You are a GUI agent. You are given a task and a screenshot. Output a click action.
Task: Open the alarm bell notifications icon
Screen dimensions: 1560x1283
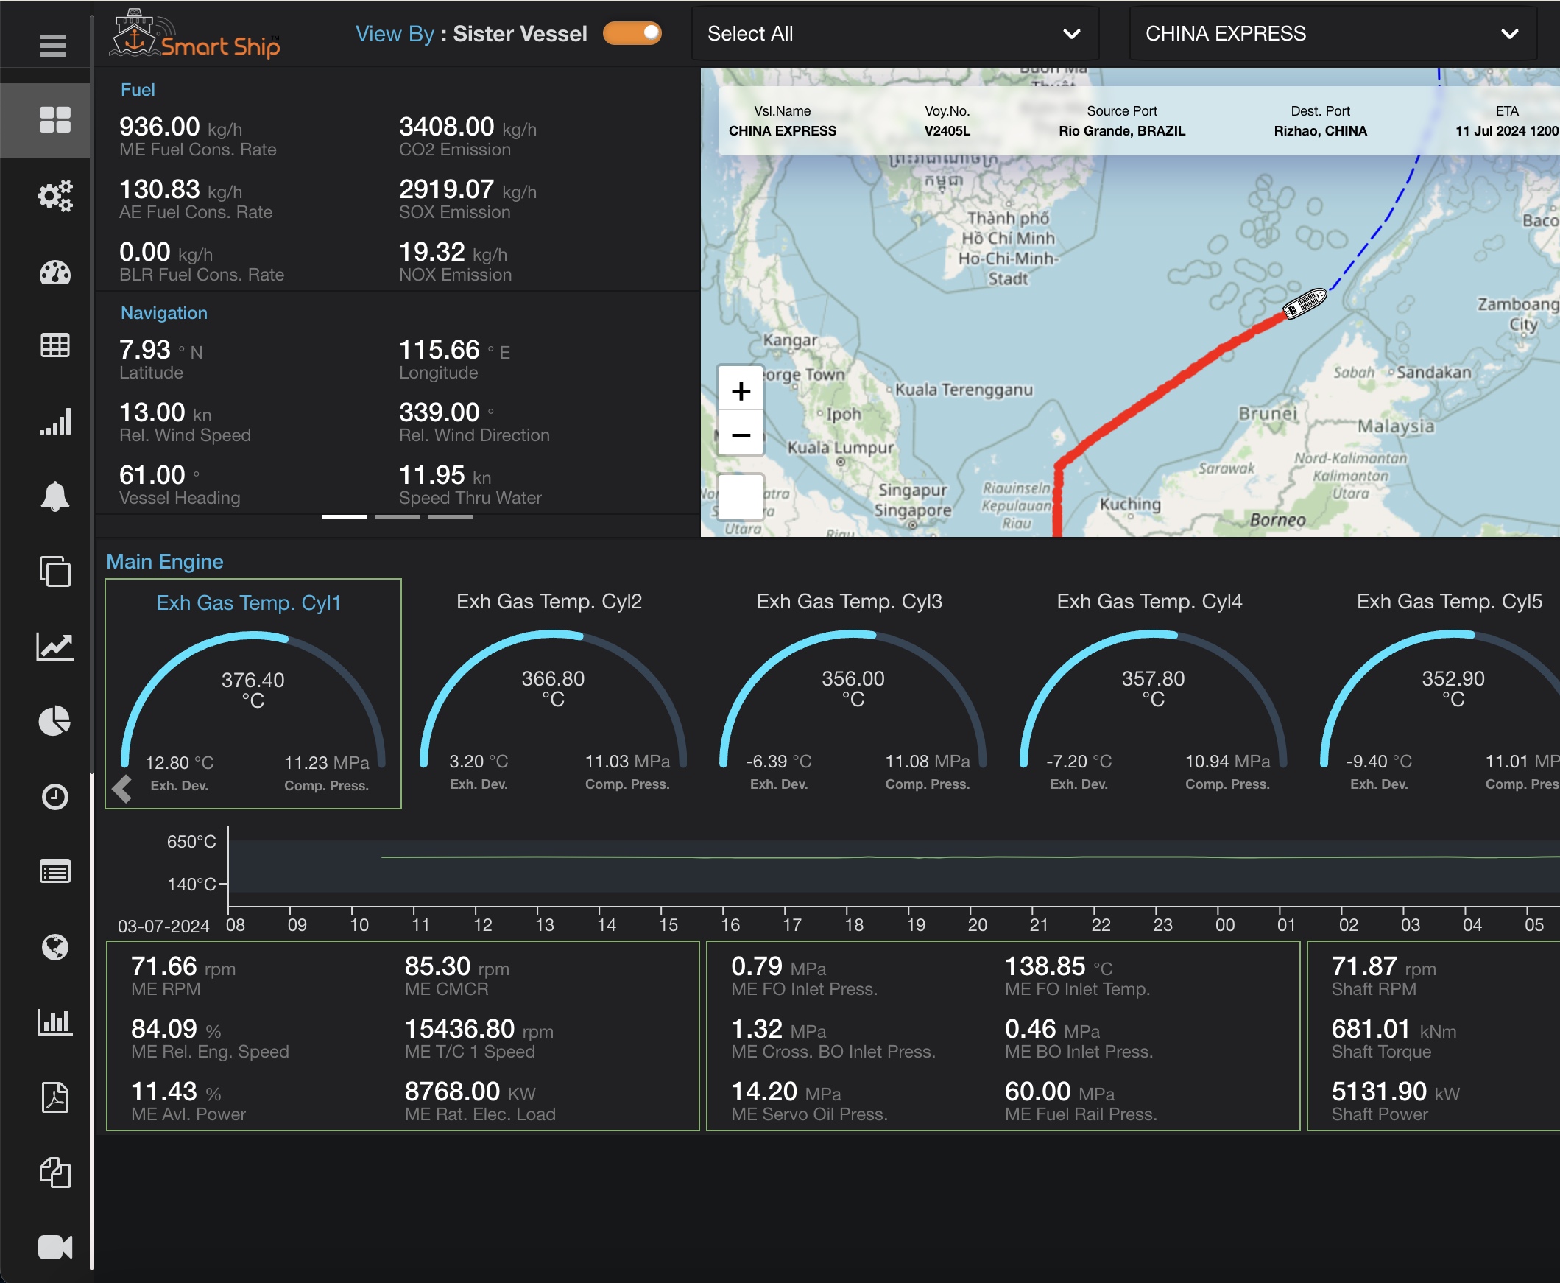[x=54, y=496]
